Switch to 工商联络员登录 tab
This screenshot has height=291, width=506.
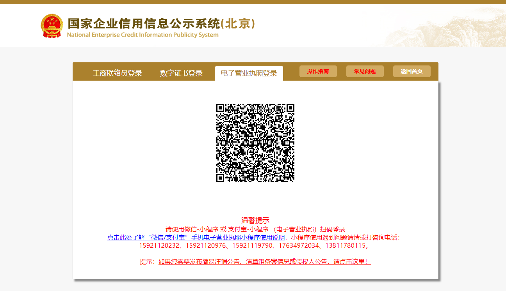click(117, 73)
